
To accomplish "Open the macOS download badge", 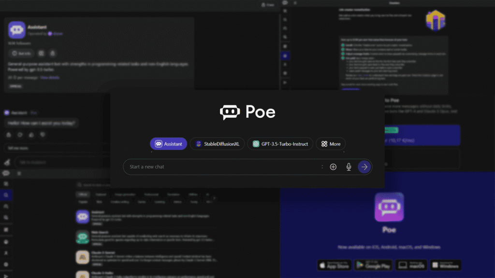I will click(x=411, y=265).
